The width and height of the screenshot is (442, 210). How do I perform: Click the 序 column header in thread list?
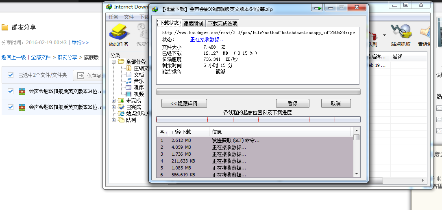coord(163,132)
